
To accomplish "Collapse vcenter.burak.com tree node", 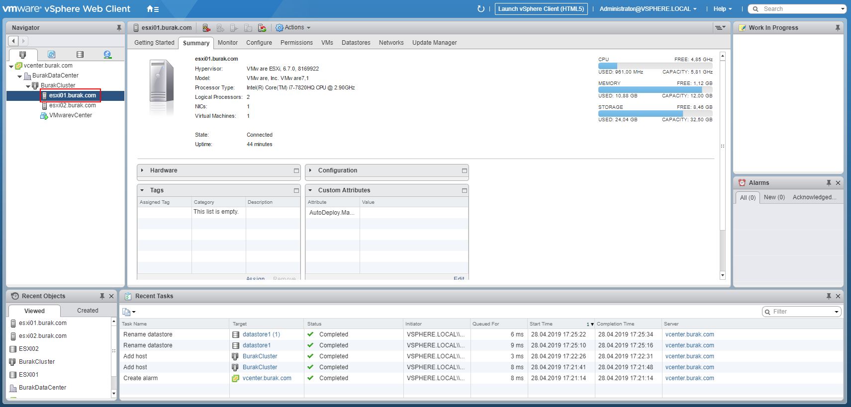I will click(11, 66).
